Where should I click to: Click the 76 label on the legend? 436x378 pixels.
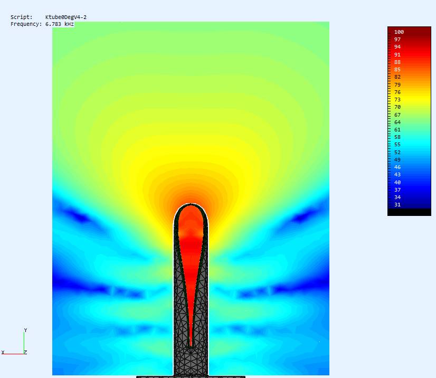click(x=397, y=92)
